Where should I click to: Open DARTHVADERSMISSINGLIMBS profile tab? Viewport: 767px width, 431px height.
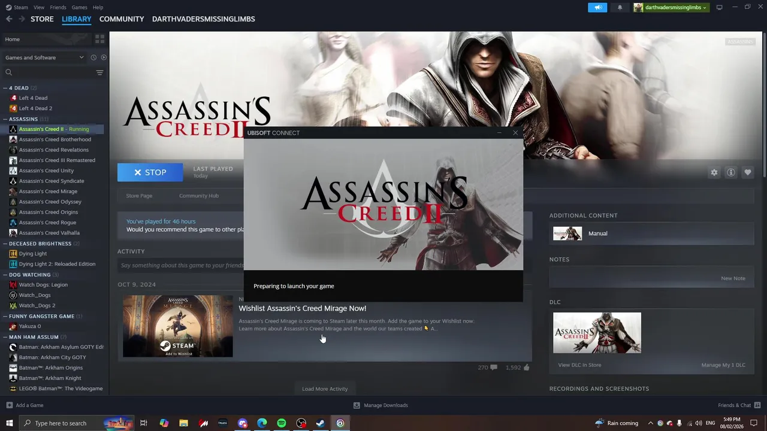(204, 19)
